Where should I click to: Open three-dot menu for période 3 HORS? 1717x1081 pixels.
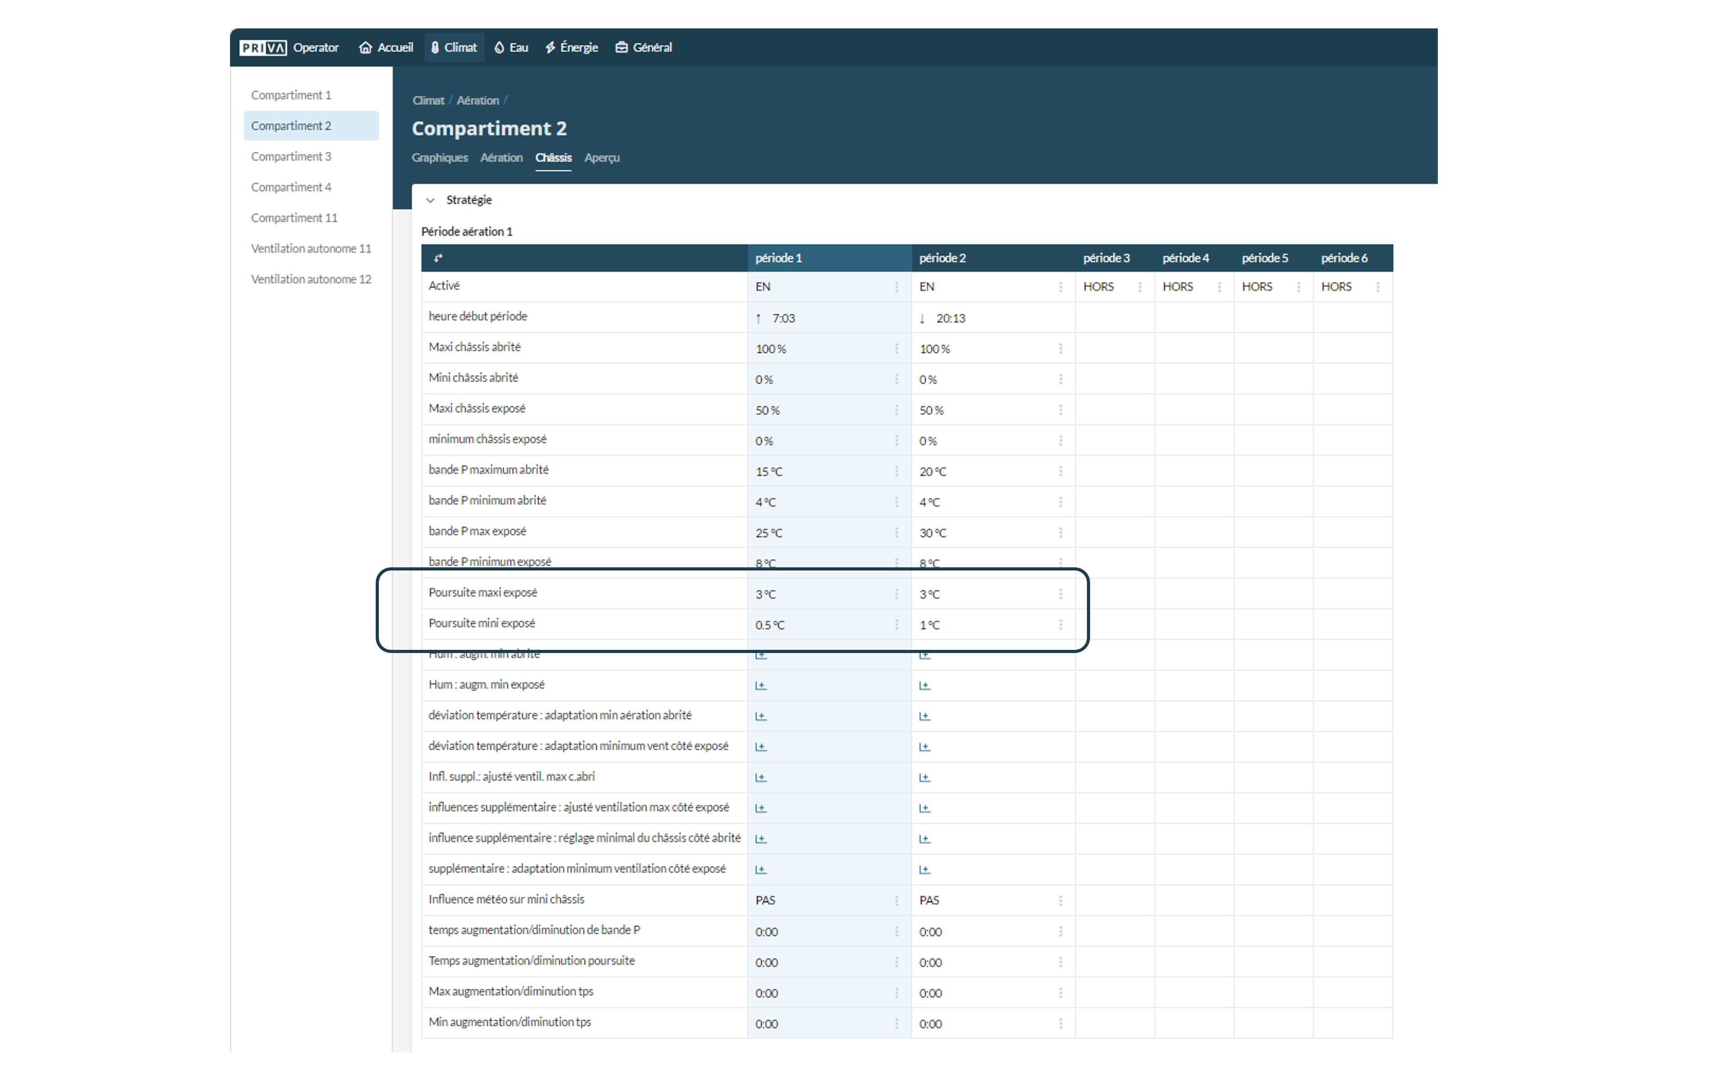[x=1139, y=287]
